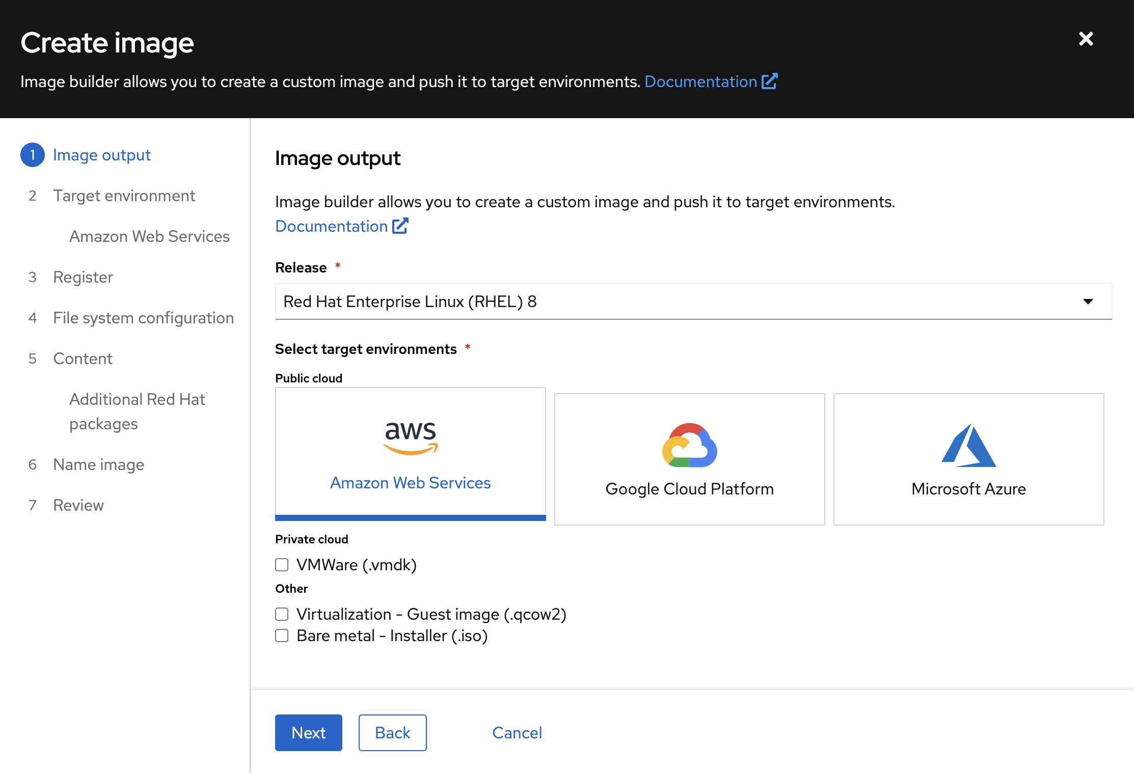
Task: Click the AWS logo icon
Action: click(410, 438)
